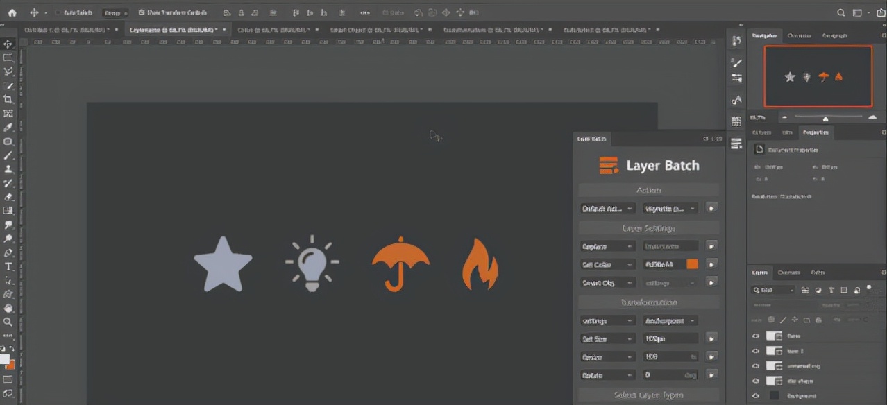887x405 pixels.
Task: Hide the Background layer with eye icon
Action: (756, 396)
